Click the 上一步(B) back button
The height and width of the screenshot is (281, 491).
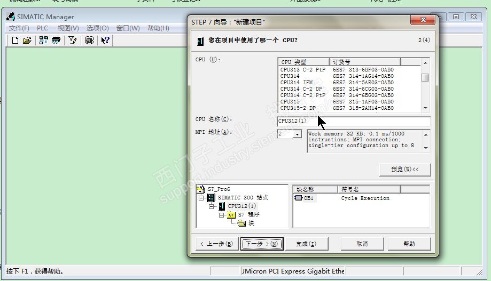217,244
